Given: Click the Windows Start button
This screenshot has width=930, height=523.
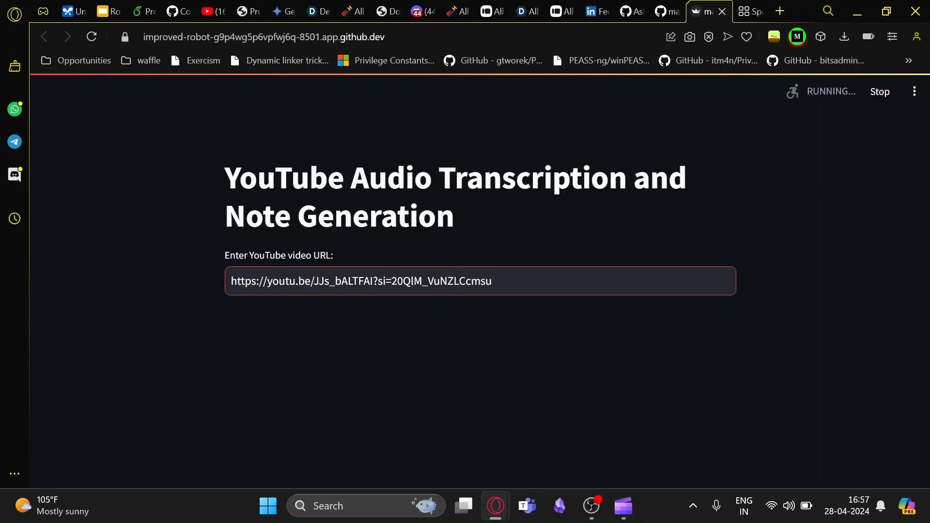Looking at the screenshot, I should [268, 506].
